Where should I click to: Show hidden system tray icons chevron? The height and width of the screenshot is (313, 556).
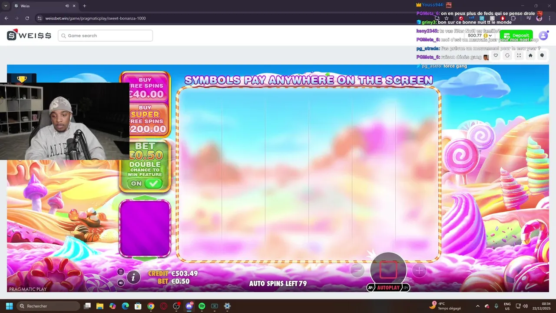click(478, 306)
